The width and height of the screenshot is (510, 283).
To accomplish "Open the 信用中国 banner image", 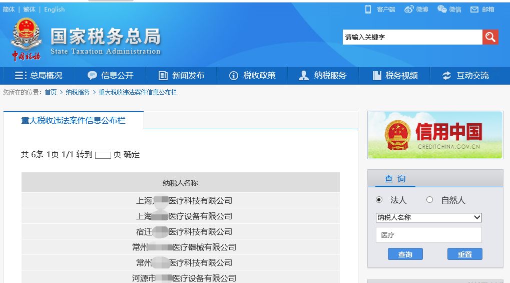I will (435, 135).
